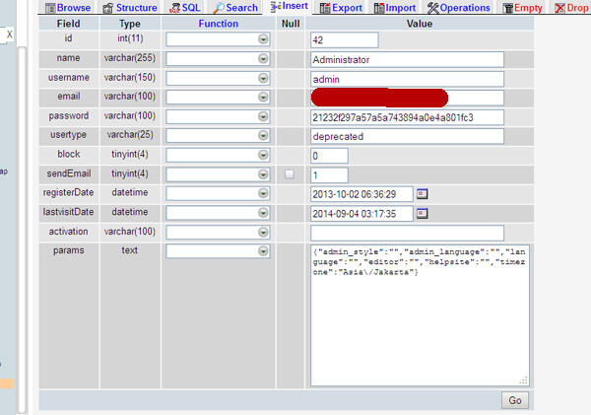Tick the Null checkbox for sendEmail

click(290, 173)
